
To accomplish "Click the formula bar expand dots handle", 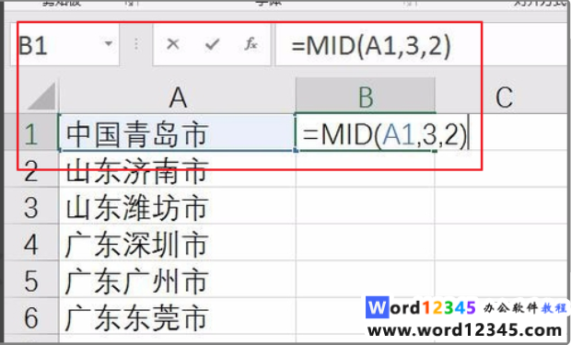I will [136, 44].
